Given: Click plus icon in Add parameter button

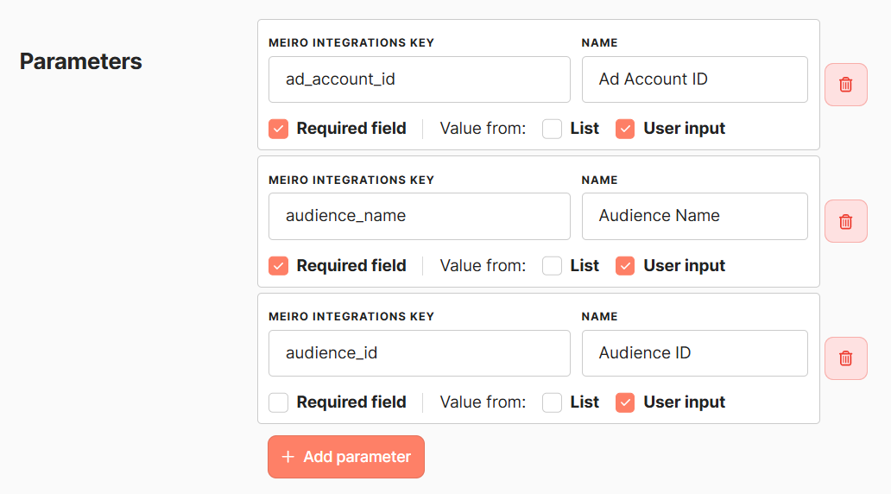Looking at the screenshot, I should coord(288,457).
